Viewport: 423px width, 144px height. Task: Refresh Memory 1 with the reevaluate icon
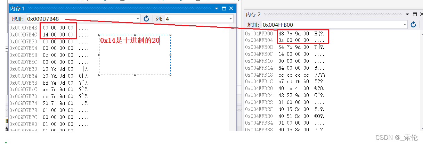point(146,19)
